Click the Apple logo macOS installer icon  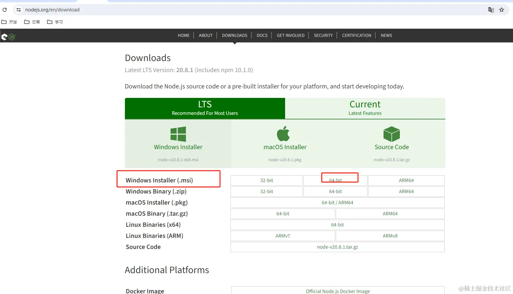coord(283,133)
